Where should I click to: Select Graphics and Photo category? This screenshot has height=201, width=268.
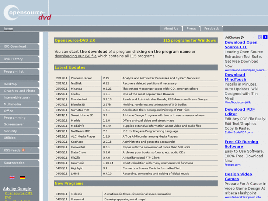click(20, 91)
